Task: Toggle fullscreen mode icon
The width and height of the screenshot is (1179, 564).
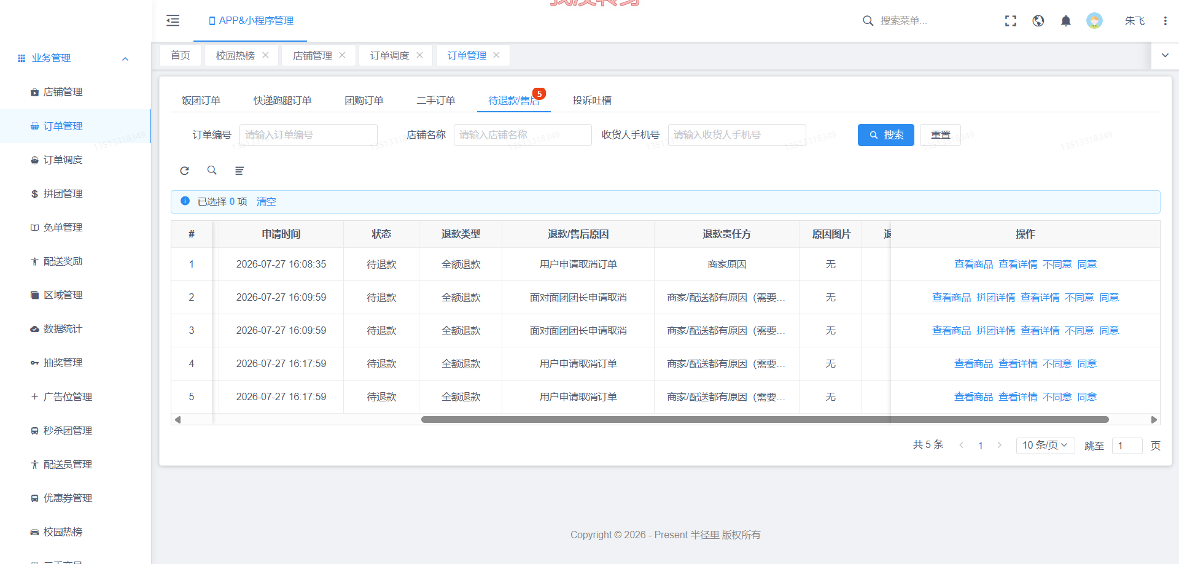Action: 1011,21
